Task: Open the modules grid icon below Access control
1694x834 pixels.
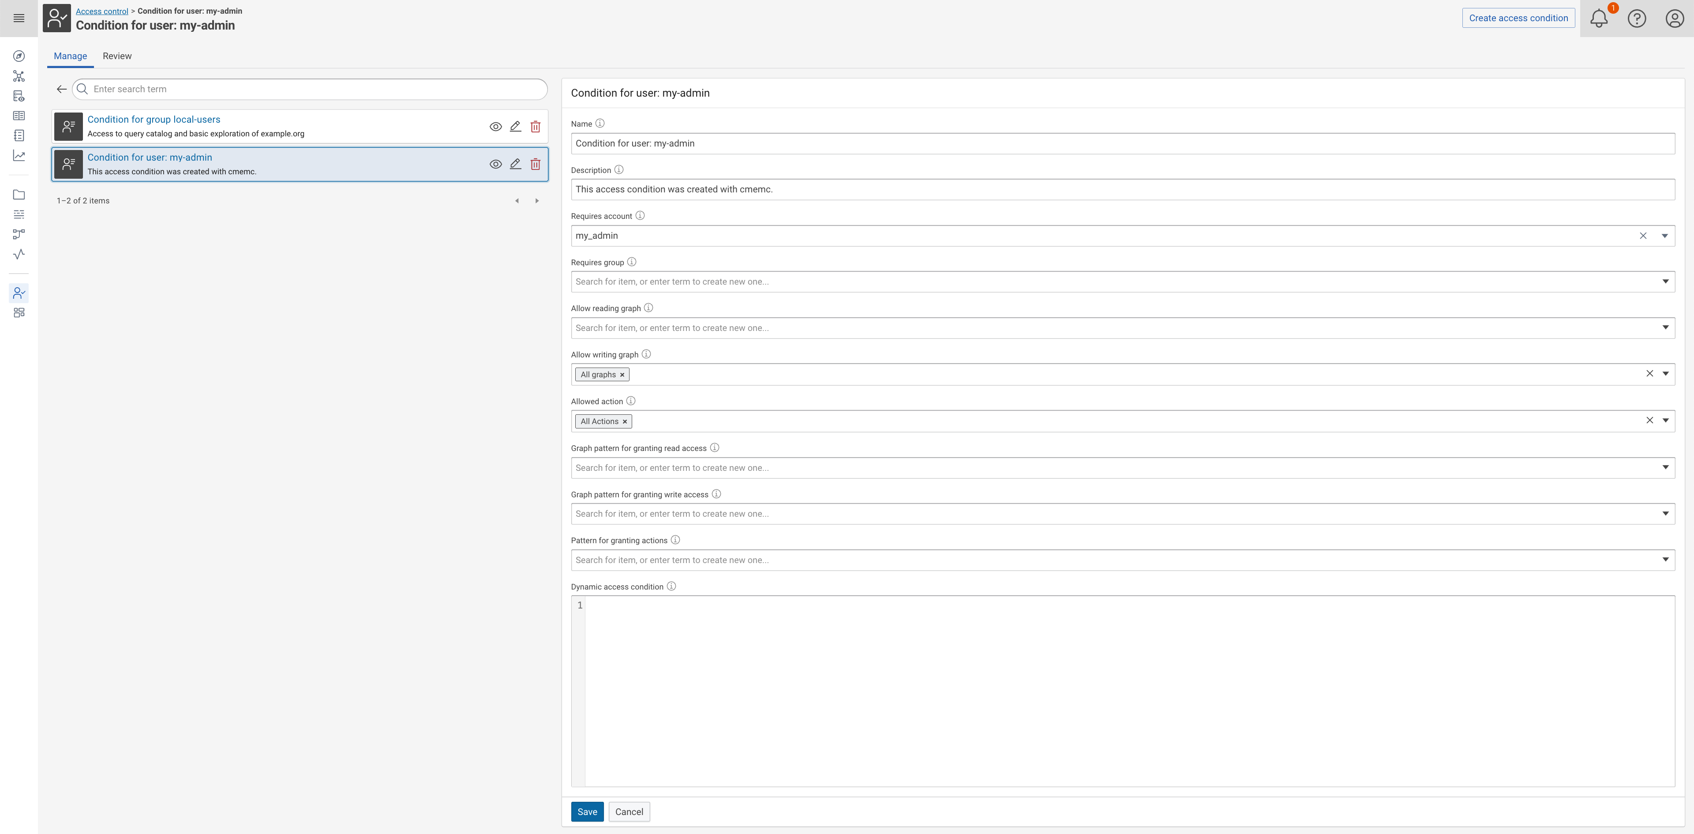Action: click(19, 312)
